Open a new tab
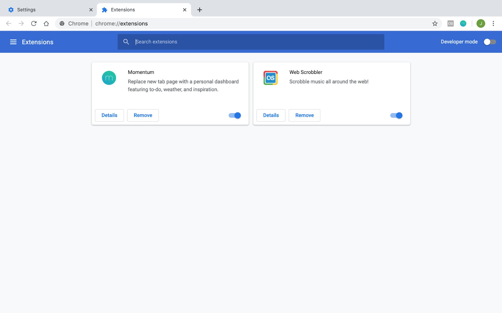This screenshot has width=502, height=313. 199,10
